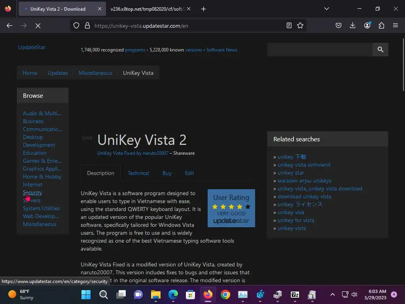Open related search unikey vista sinhvienit
405x304 pixels.
[x=304, y=165]
